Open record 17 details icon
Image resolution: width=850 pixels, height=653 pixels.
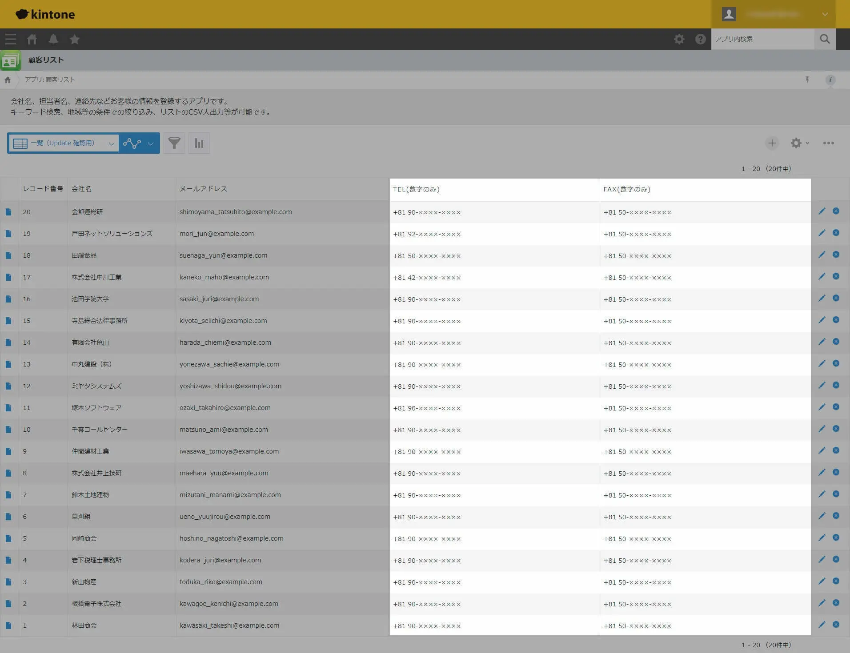(8, 277)
